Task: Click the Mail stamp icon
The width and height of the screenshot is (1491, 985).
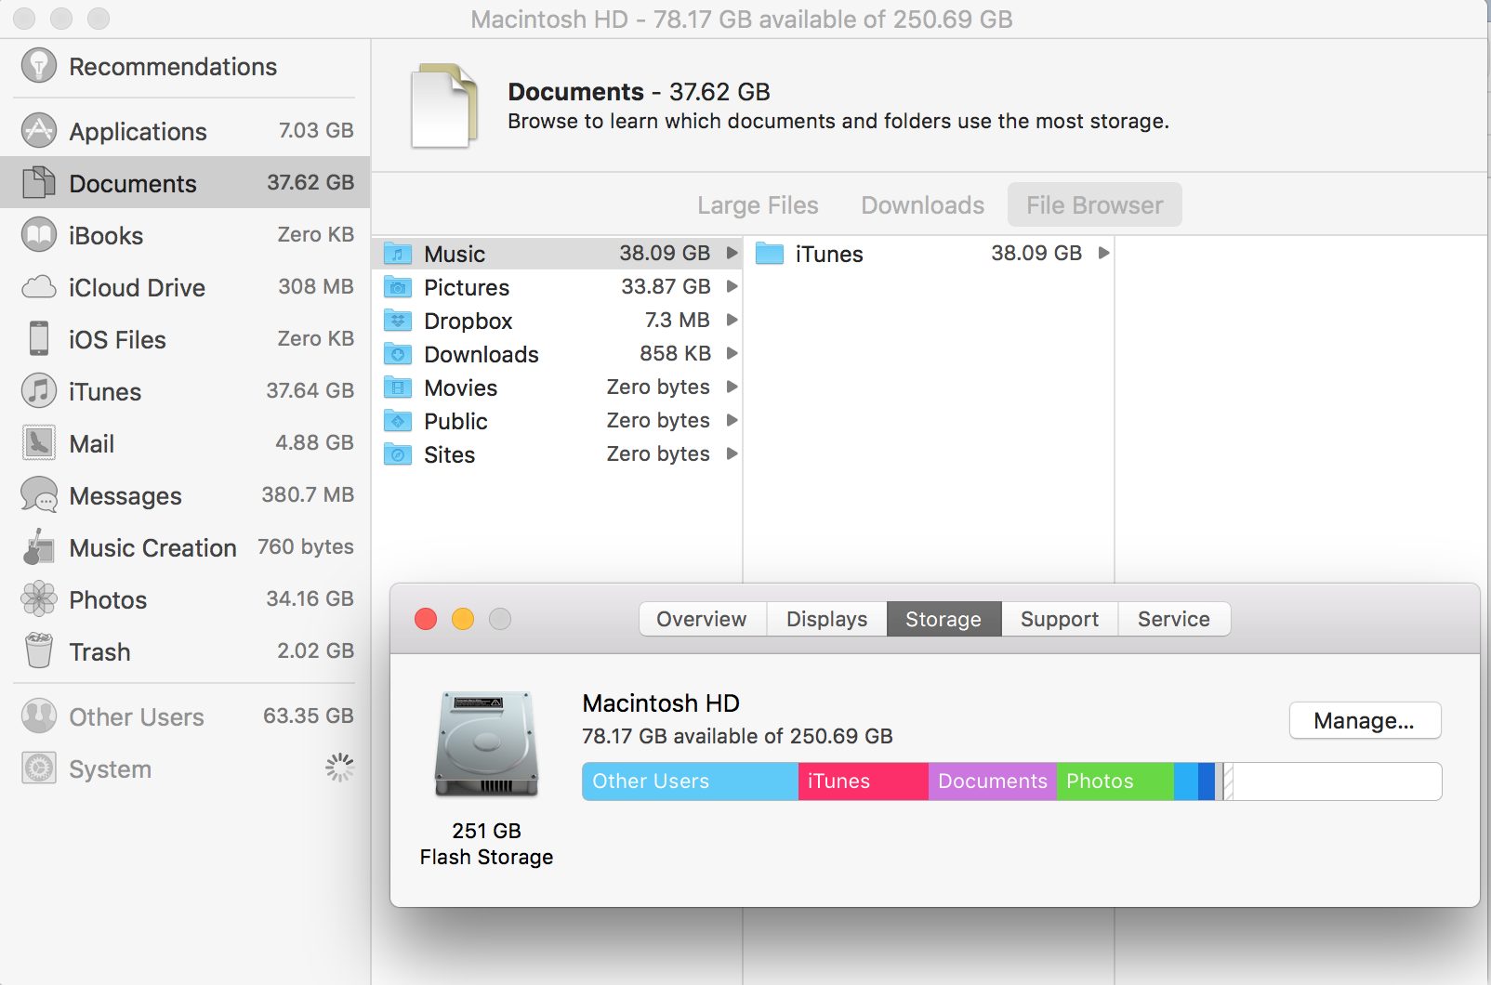Action: (x=39, y=442)
